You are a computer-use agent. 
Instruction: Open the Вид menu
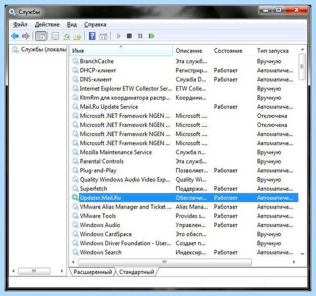pos(72,24)
